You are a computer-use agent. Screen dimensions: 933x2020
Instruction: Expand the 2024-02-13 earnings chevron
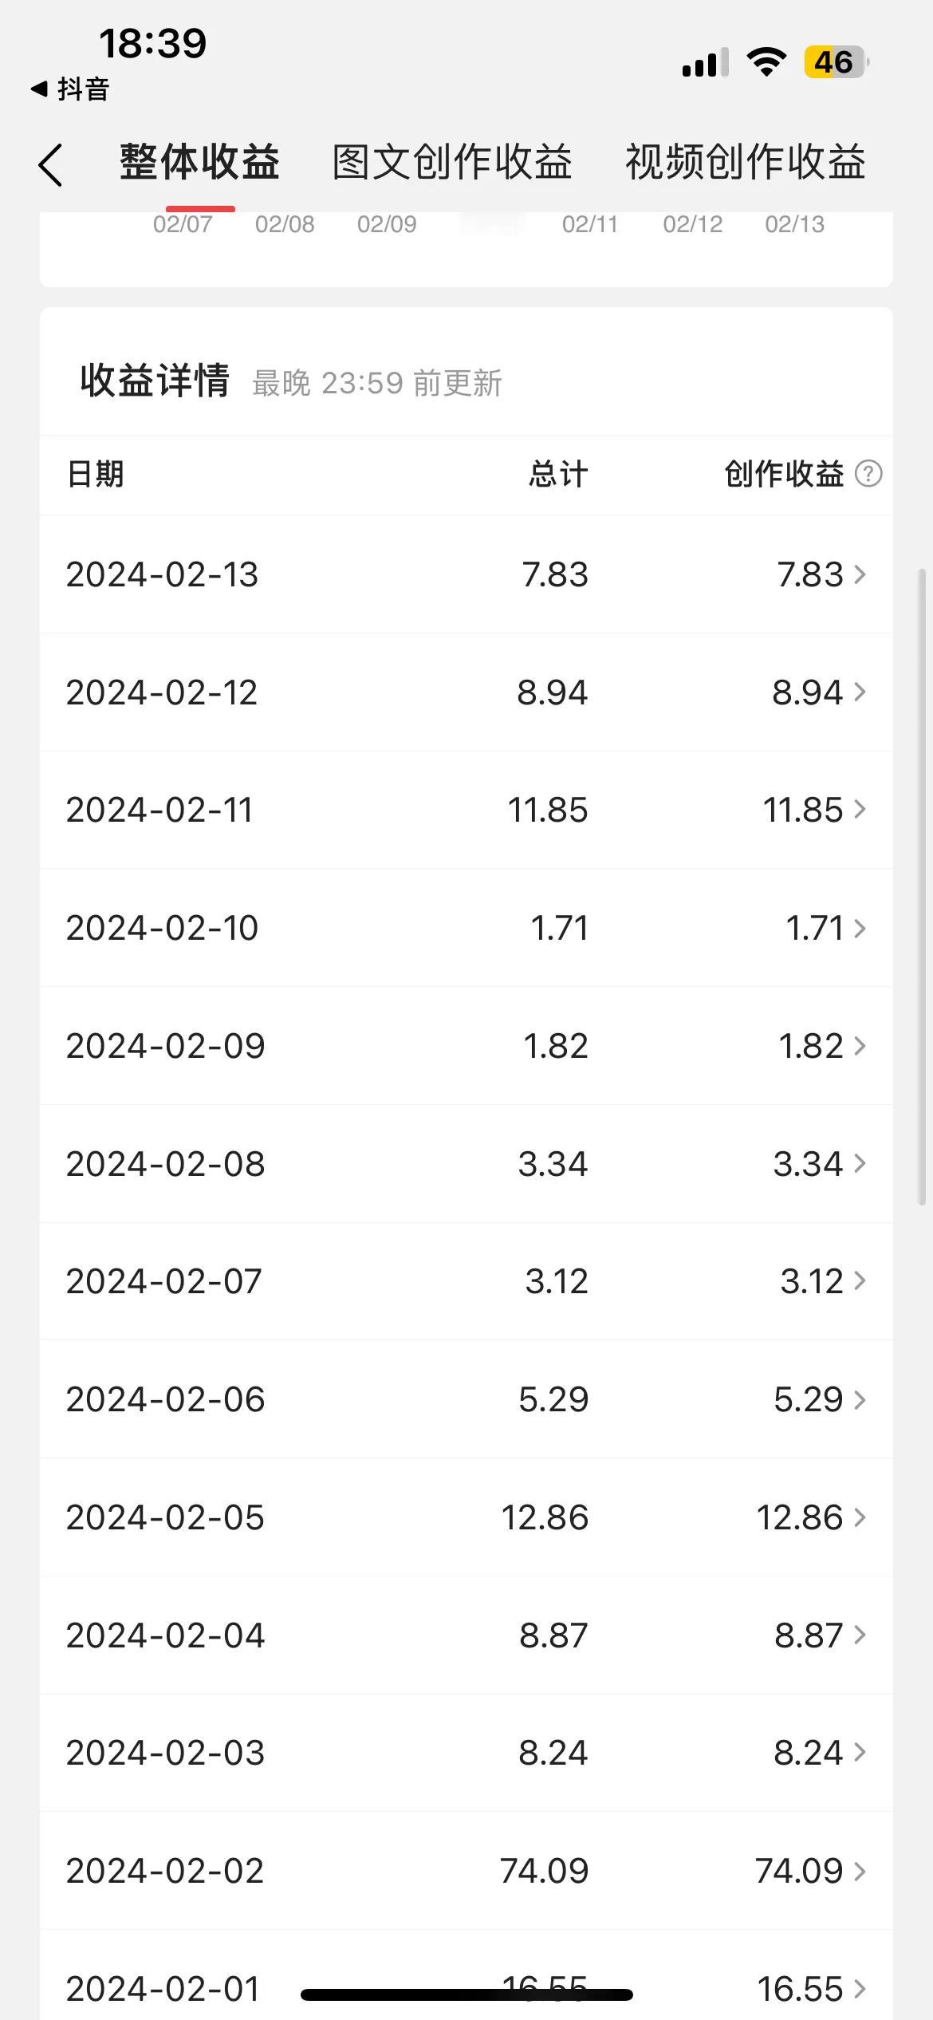[860, 574]
